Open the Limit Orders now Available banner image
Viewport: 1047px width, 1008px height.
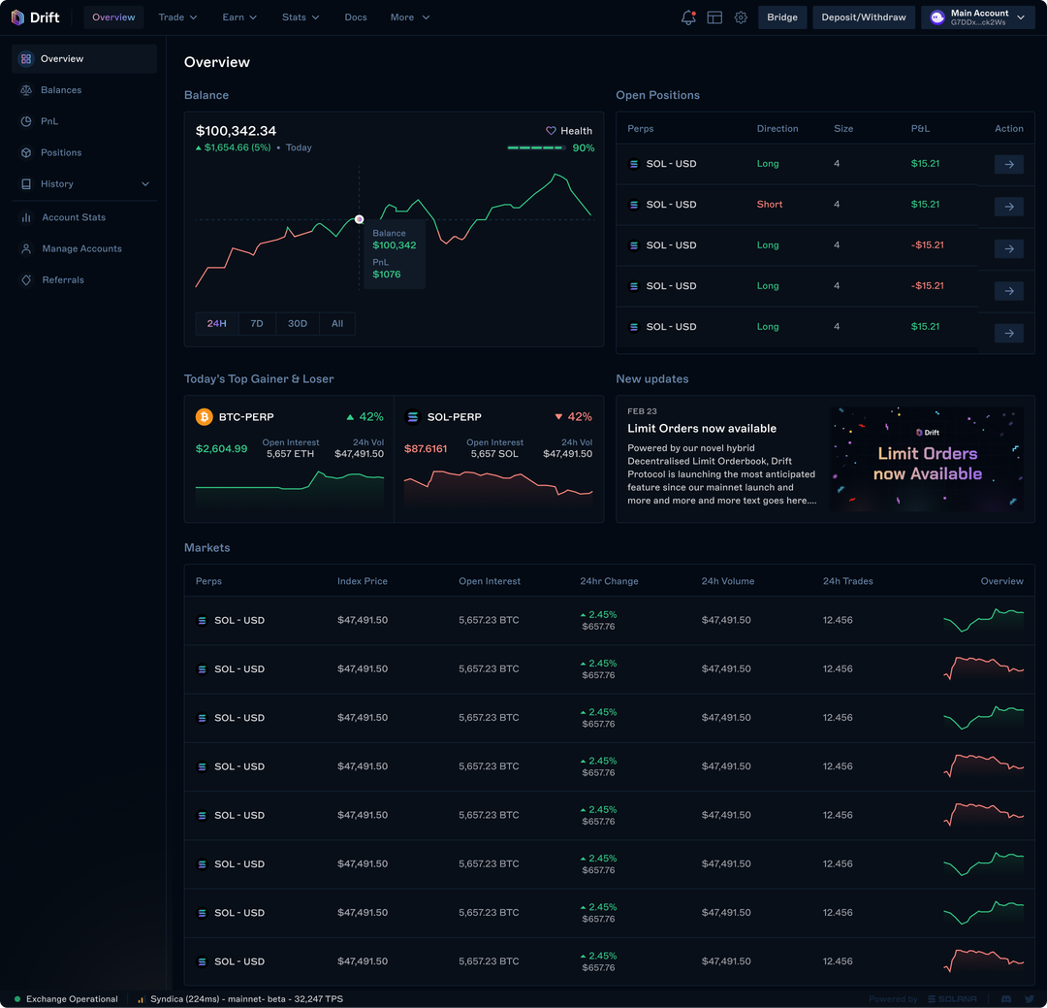pos(926,459)
